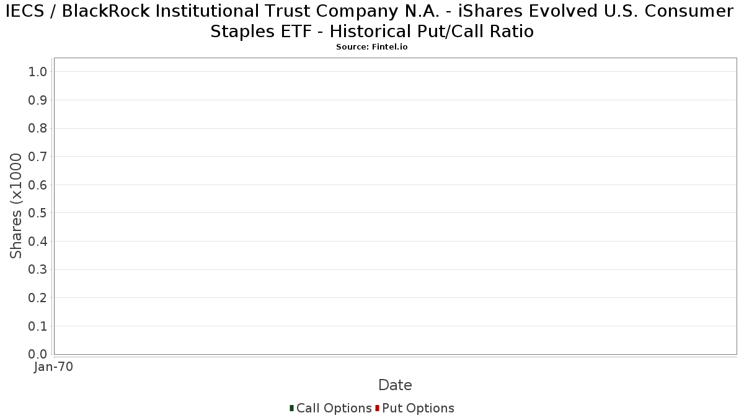Image resolution: width=744 pixels, height=418 pixels.
Task: Click the green Call Options legend swatch
Action: (x=291, y=408)
